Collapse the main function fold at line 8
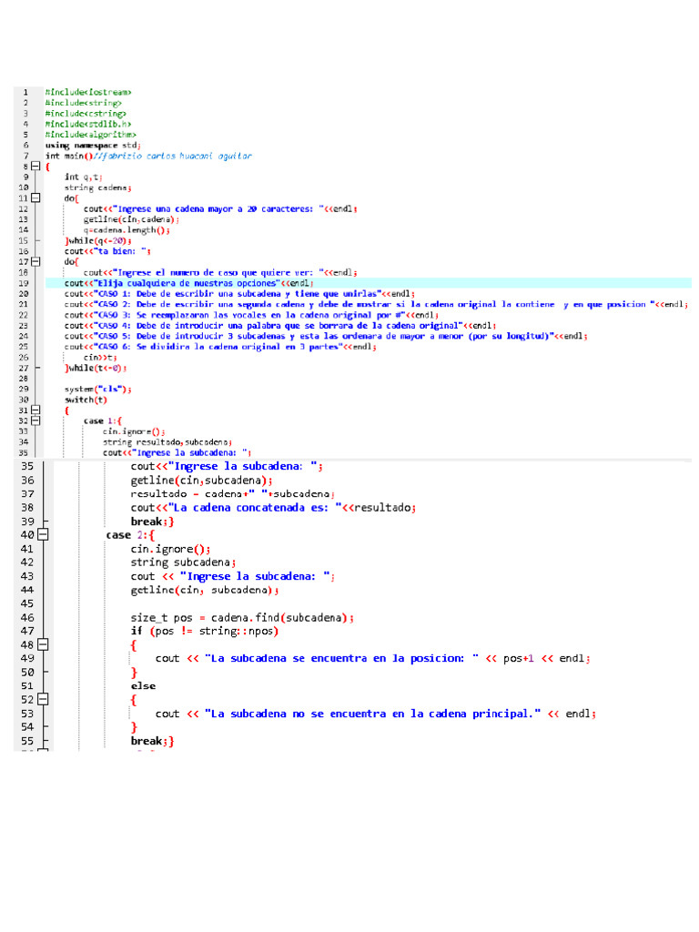Screen dimensions: 699x932 tap(35, 167)
